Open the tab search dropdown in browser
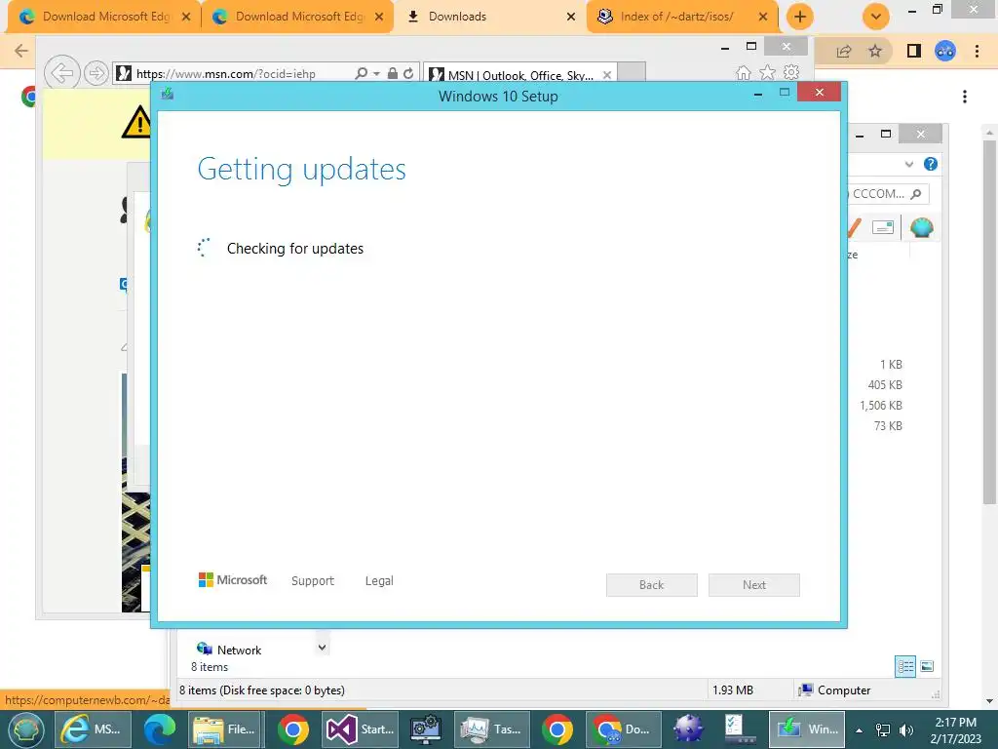Image resolution: width=998 pixels, height=749 pixels. (876, 17)
